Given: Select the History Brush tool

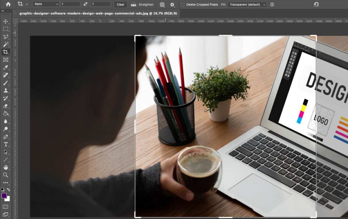Looking at the screenshot, I should (x=5, y=98).
